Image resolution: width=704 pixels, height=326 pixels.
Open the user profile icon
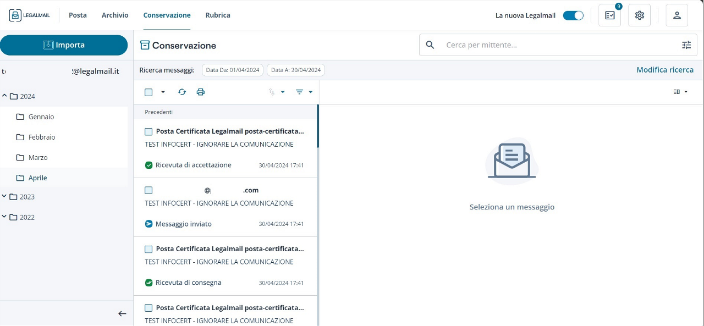[x=676, y=15]
